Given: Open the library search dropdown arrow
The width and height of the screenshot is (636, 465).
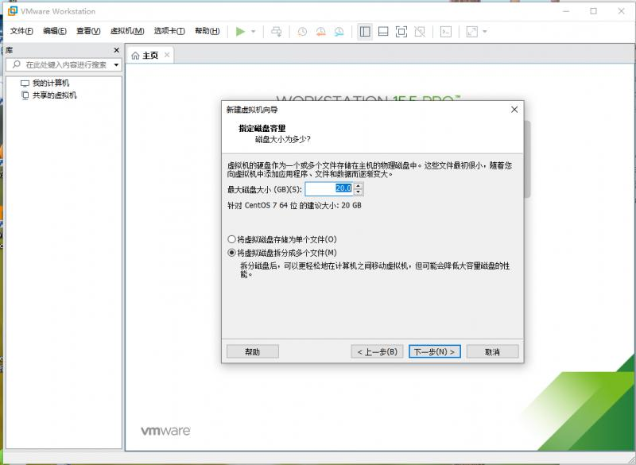Looking at the screenshot, I should (x=117, y=63).
